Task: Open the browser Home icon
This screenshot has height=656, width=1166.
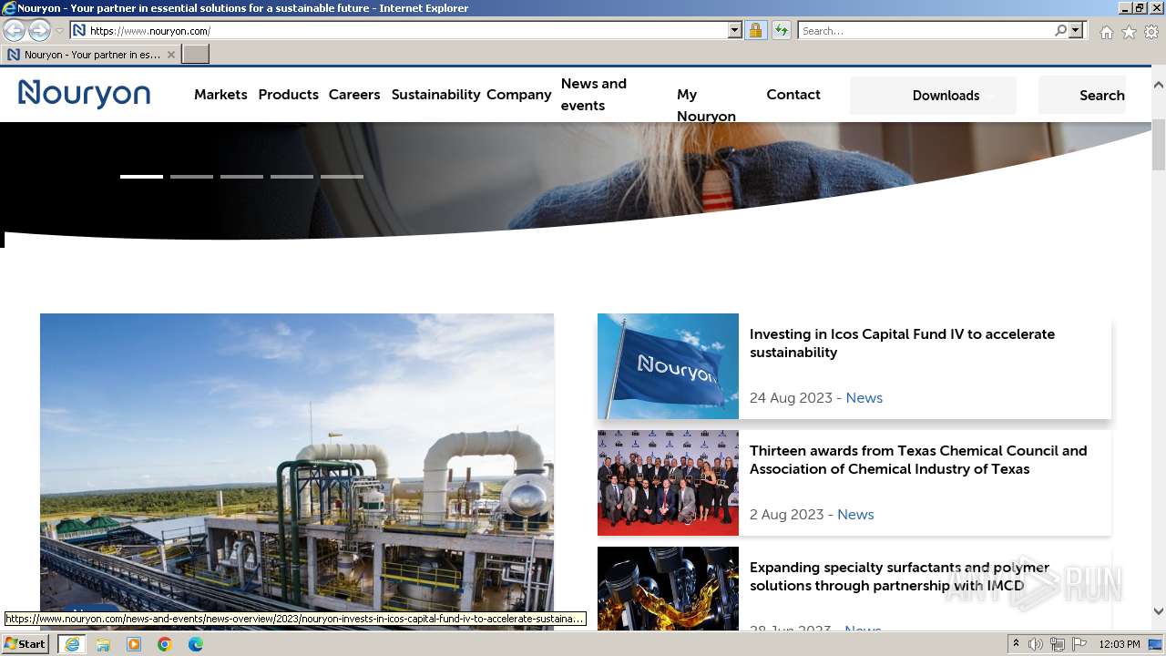Action: pyautogui.click(x=1106, y=32)
